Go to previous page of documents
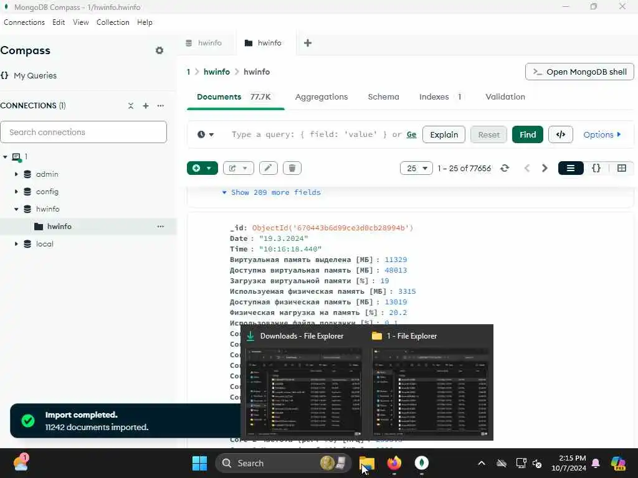Screen dimensions: 638x478 tap(527, 168)
